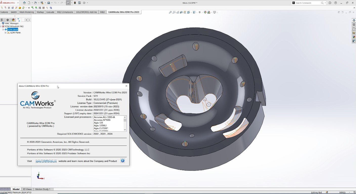Click the user Login account icon
The width and height of the screenshot is (356, 194).
tap(330, 3)
